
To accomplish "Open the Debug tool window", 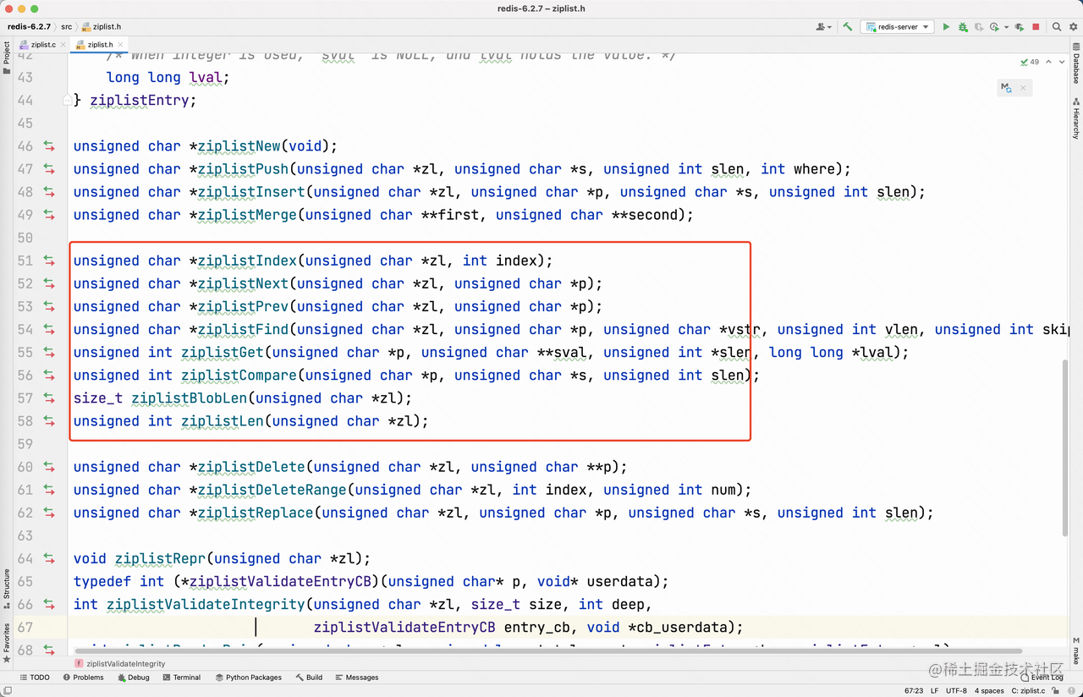I will [x=134, y=678].
